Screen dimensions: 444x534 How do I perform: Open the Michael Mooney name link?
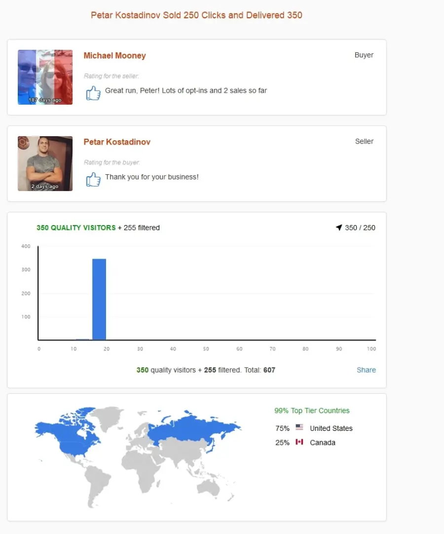pyautogui.click(x=115, y=55)
